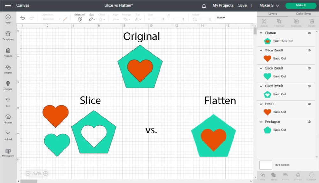
Task: Open the Monogram tool
Action: tap(8, 152)
